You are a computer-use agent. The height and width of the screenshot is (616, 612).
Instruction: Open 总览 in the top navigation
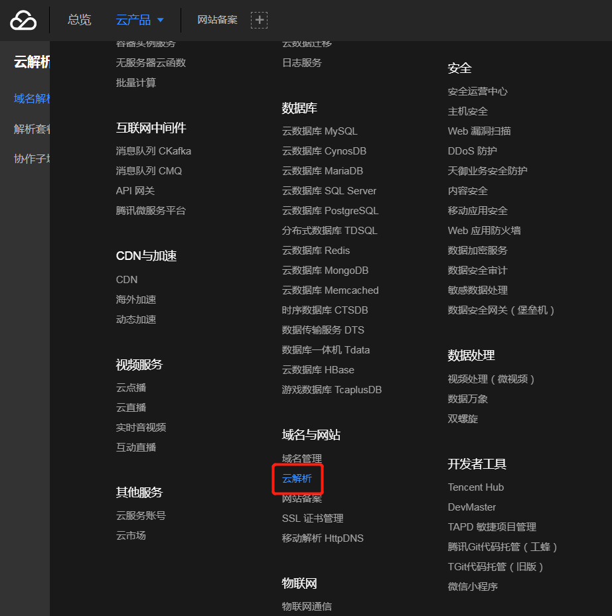point(80,20)
